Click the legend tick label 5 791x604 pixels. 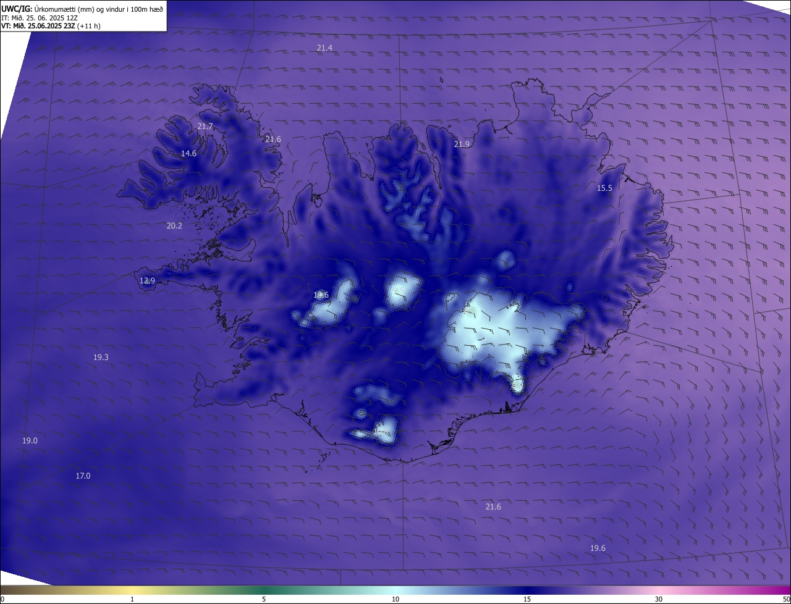[x=264, y=599]
